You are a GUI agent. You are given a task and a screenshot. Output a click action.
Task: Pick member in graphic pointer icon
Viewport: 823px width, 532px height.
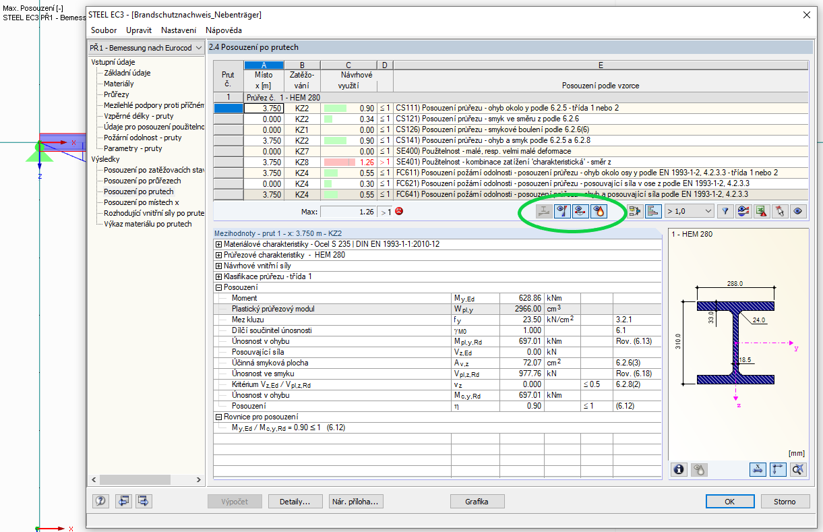pos(780,211)
